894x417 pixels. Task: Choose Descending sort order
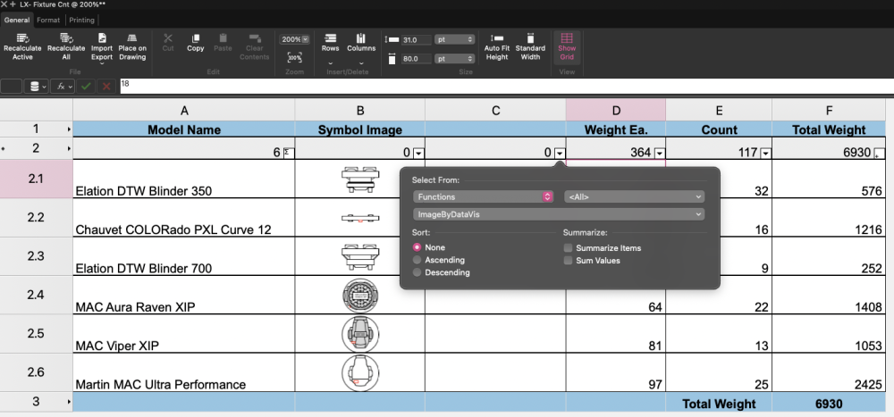point(417,273)
